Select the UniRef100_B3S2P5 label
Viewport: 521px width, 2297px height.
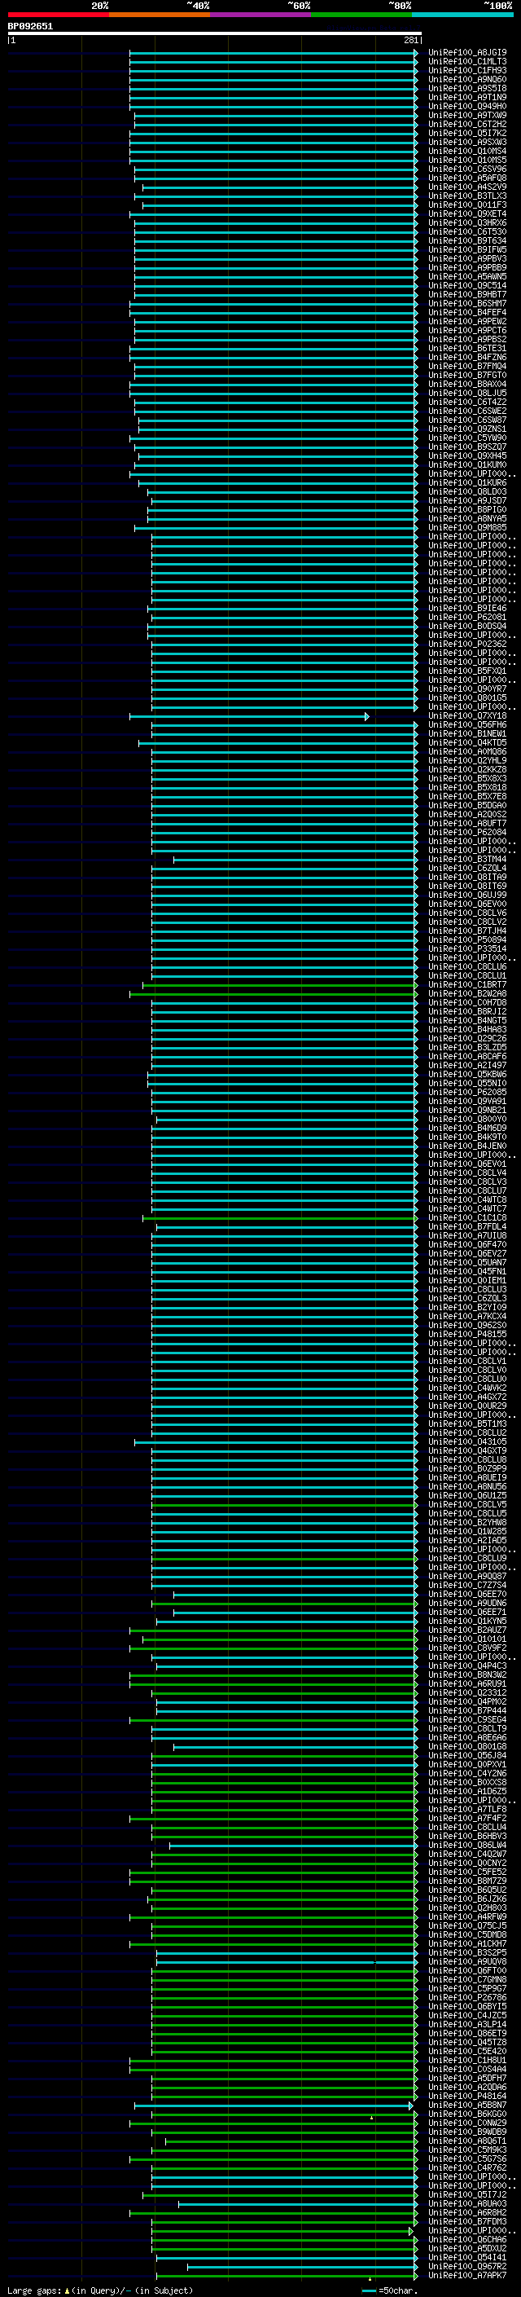pos(467,1953)
